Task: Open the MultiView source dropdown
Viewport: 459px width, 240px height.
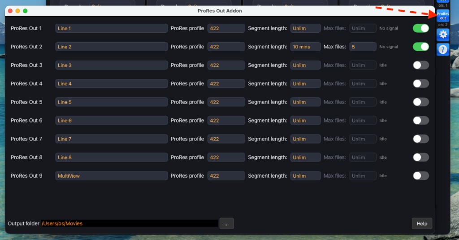Action: pyautogui.click(x=112, y=176)
